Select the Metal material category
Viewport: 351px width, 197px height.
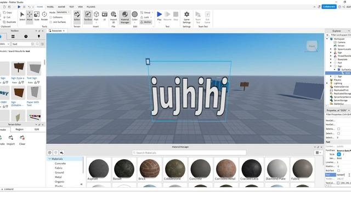point(58,177)
